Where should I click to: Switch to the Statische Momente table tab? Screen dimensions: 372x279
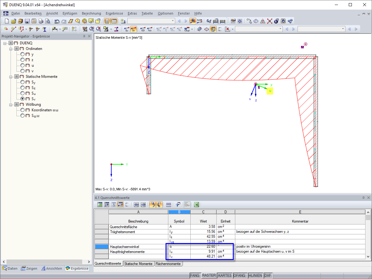coord(138,264)
